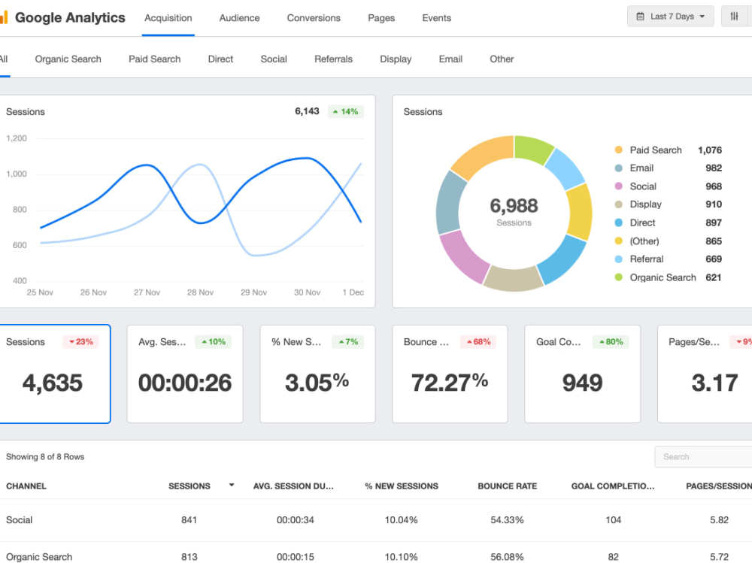Viewport: 752px width, 563px height.
Task: Sort by the SESSIONS column header
Action: [190, 486]
